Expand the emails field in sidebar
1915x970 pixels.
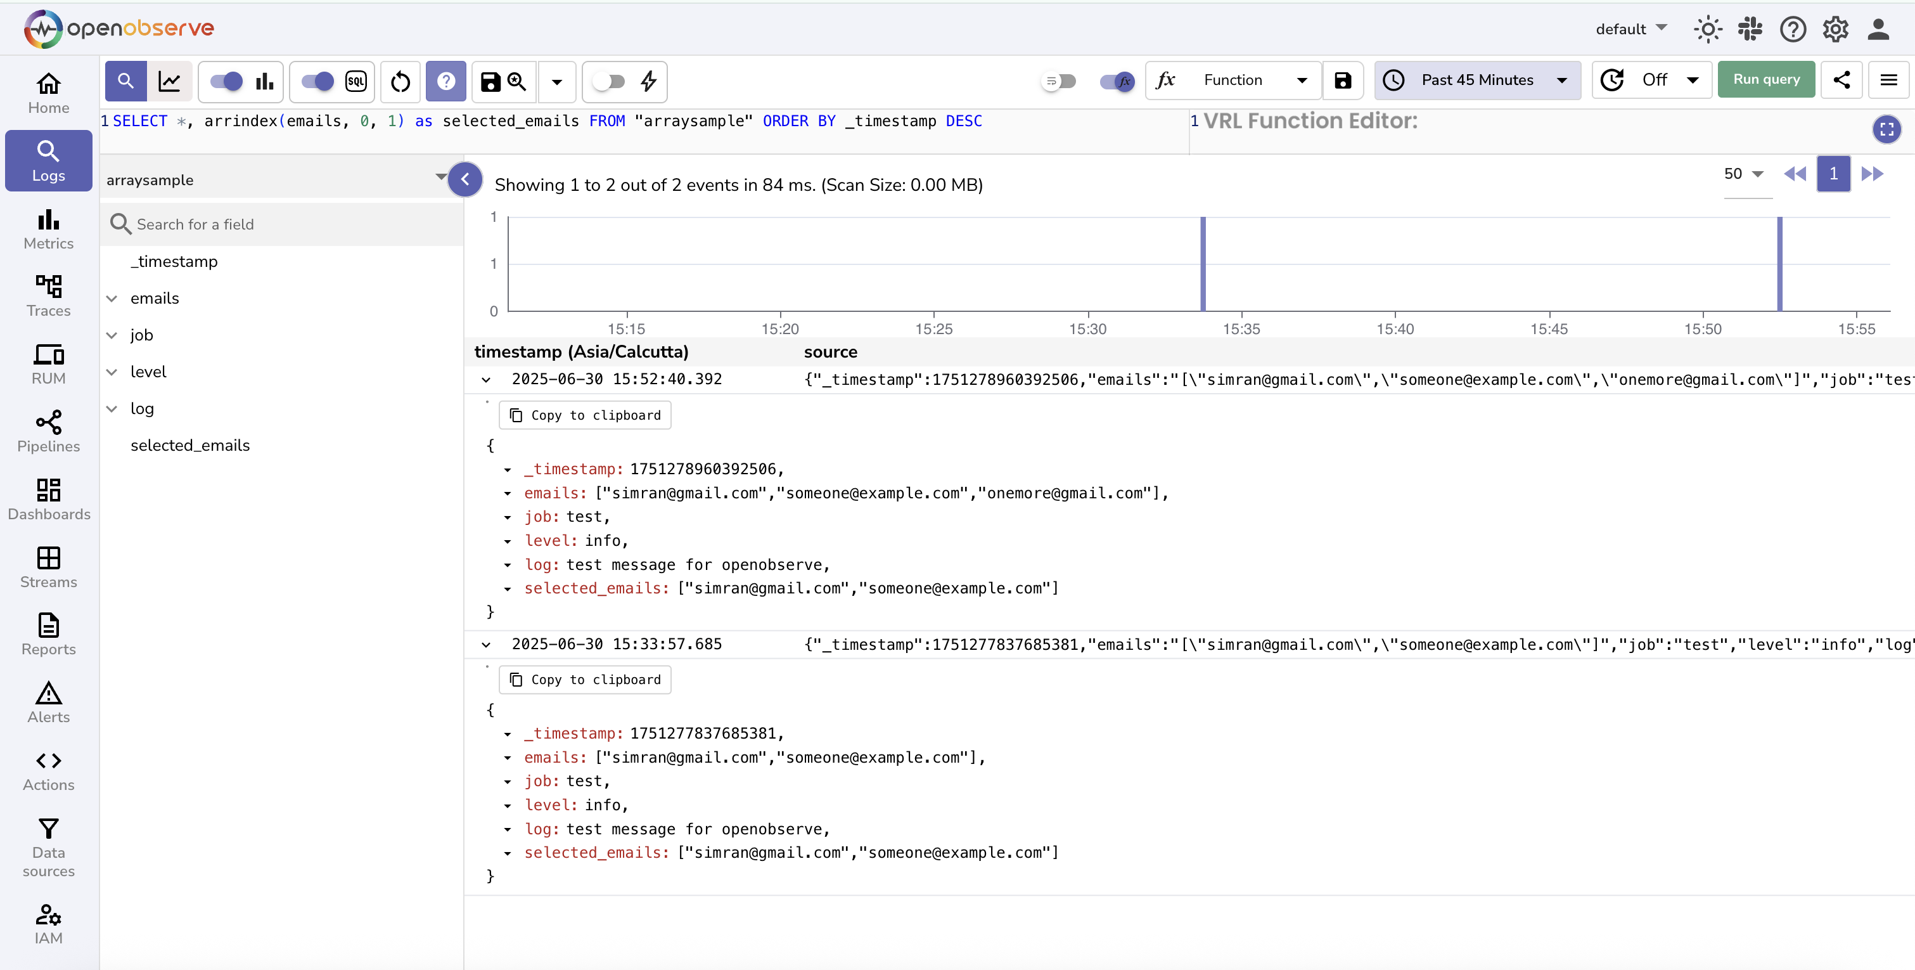112,298
